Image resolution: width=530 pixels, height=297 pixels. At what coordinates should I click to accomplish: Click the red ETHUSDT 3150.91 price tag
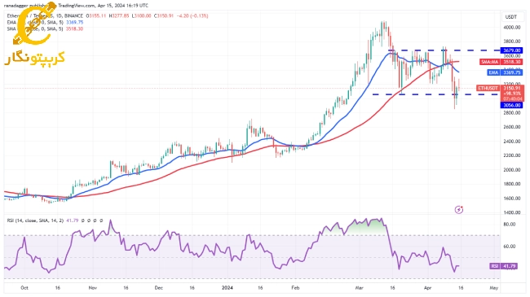[x=500, y=88]
